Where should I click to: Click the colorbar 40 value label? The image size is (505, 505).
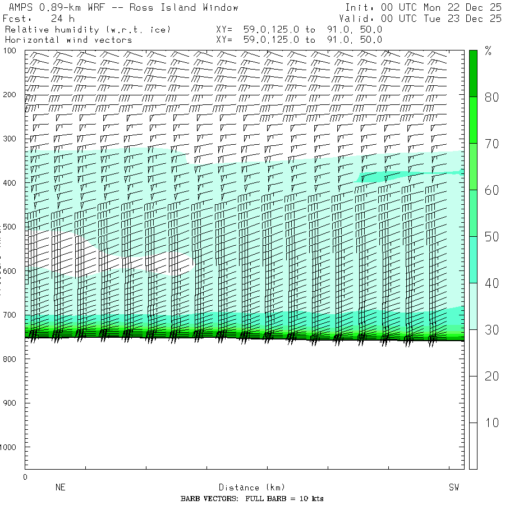(x=492, y=283)
